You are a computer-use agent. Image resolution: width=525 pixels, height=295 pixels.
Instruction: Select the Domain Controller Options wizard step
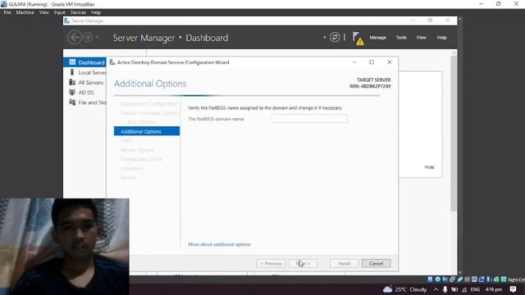pyautogui.click(x=149, y=113)
